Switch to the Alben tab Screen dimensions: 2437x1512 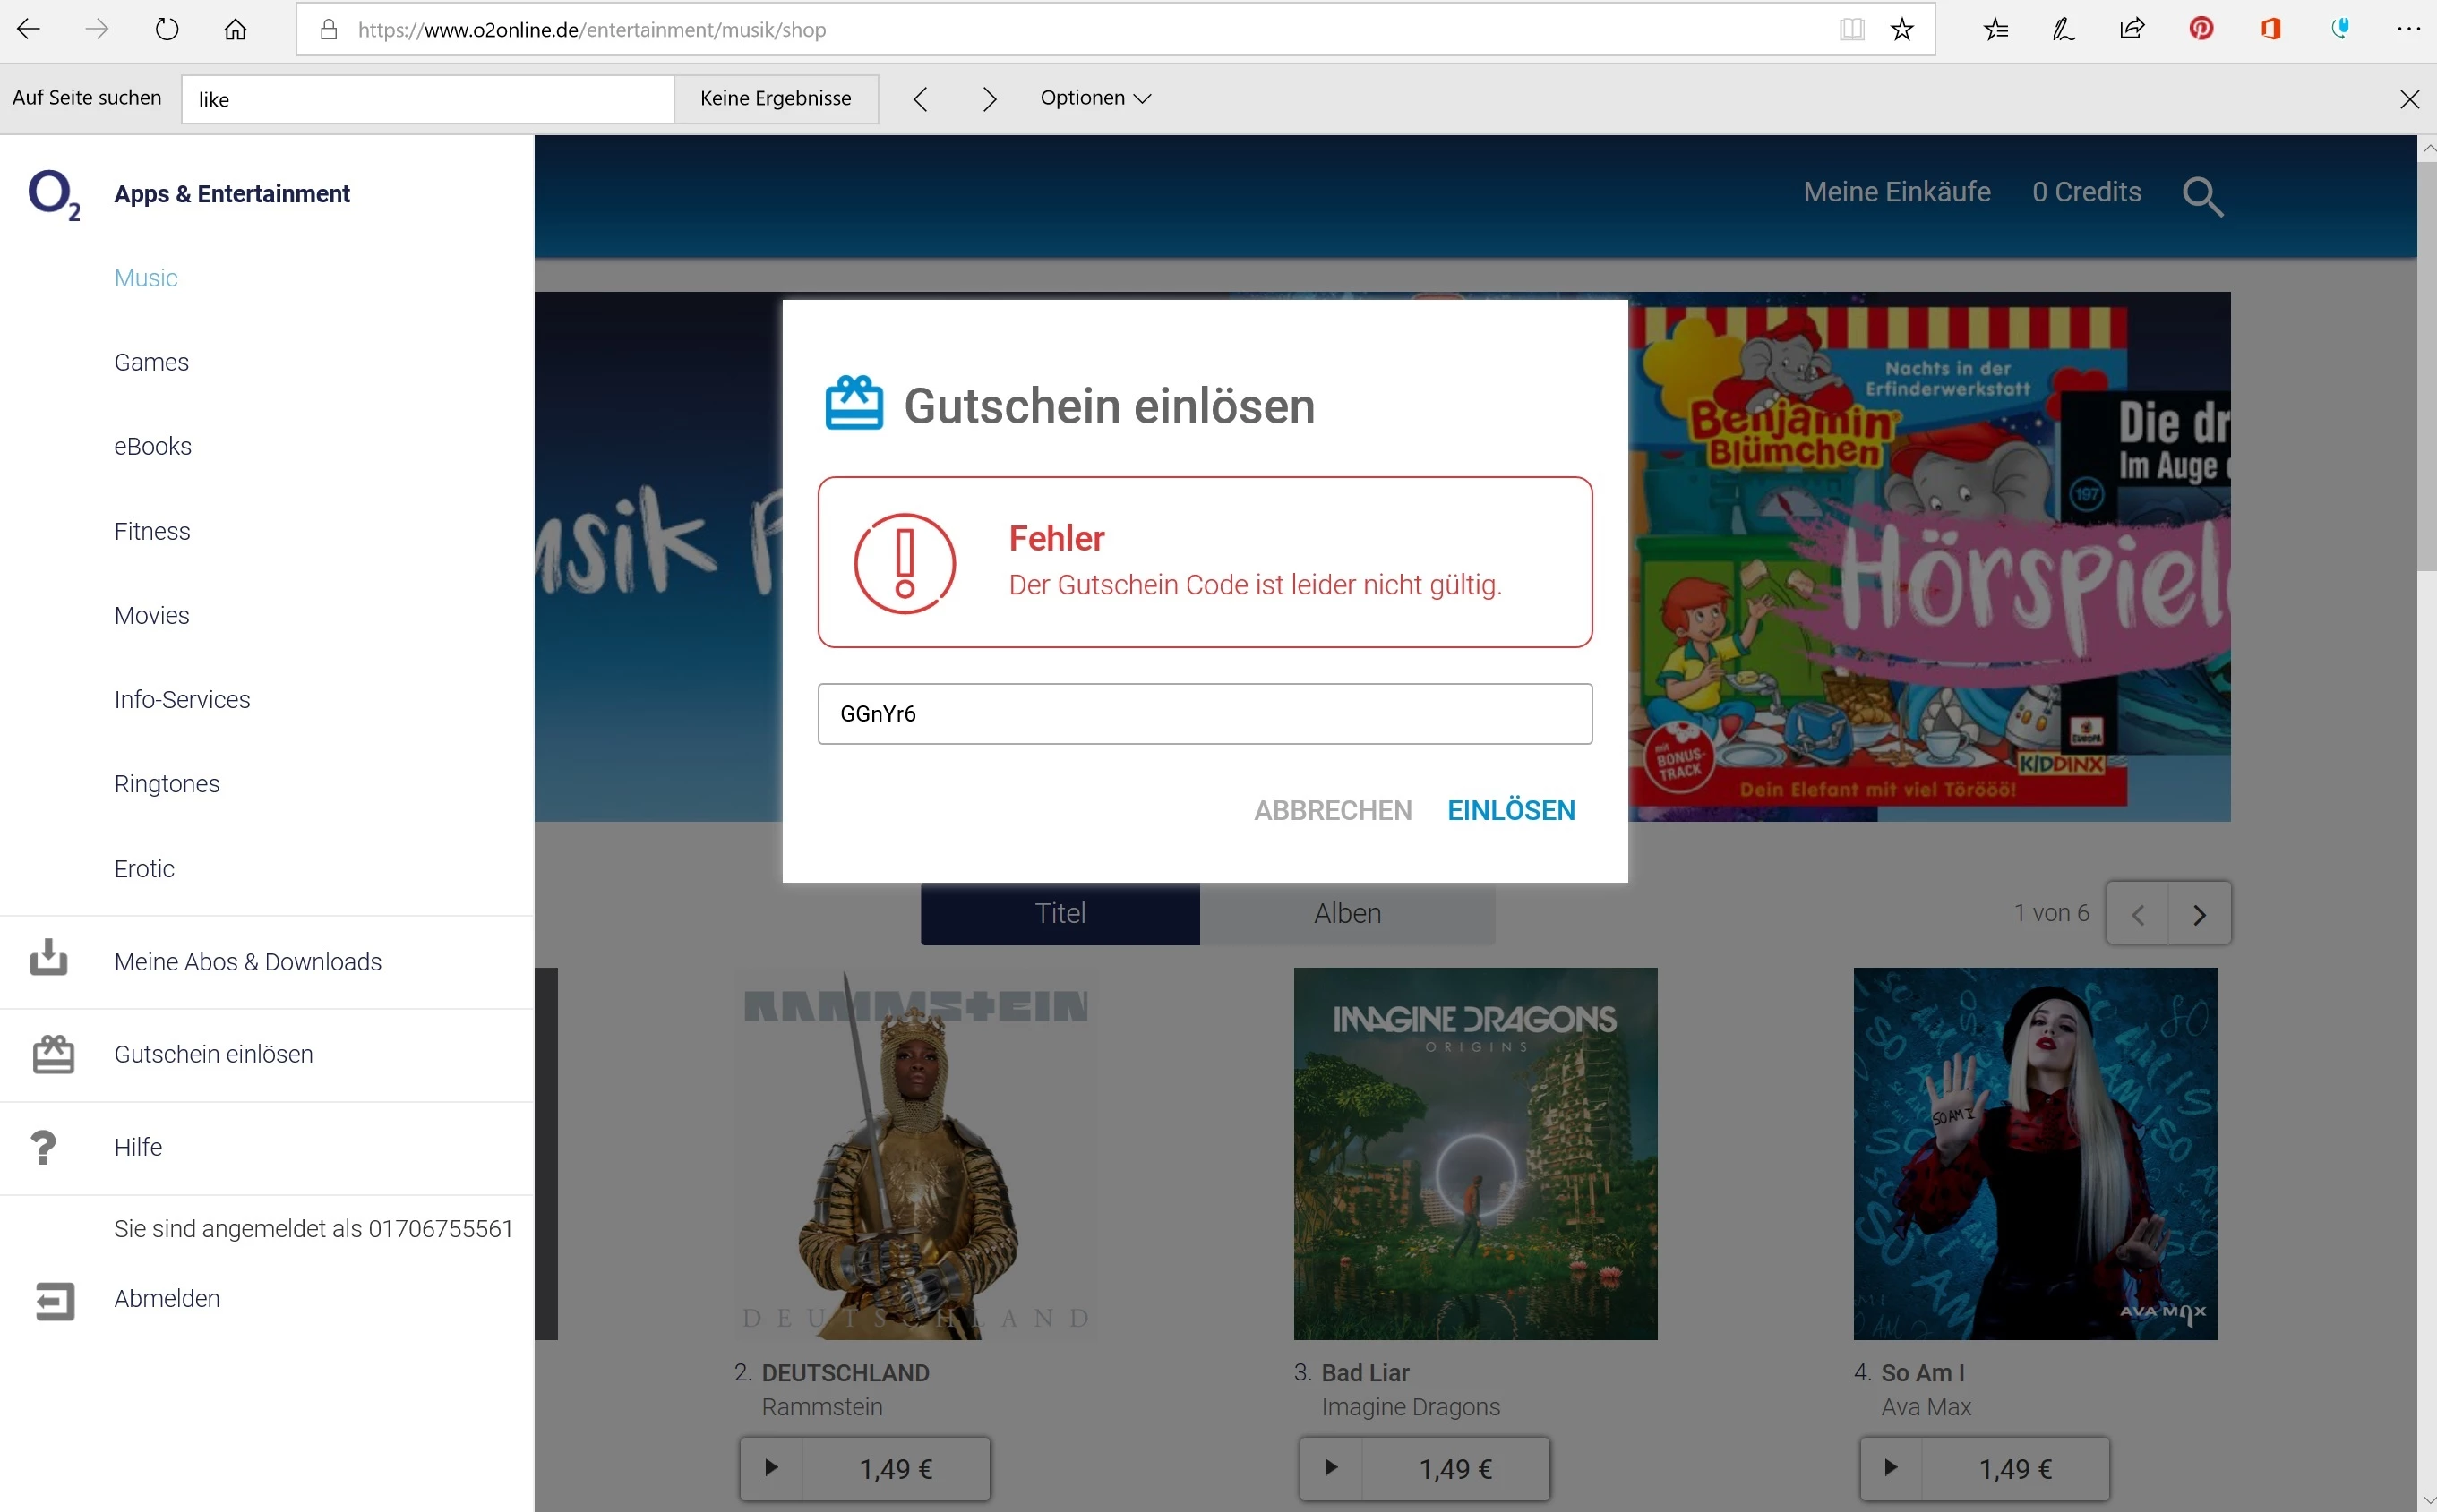1346,914
